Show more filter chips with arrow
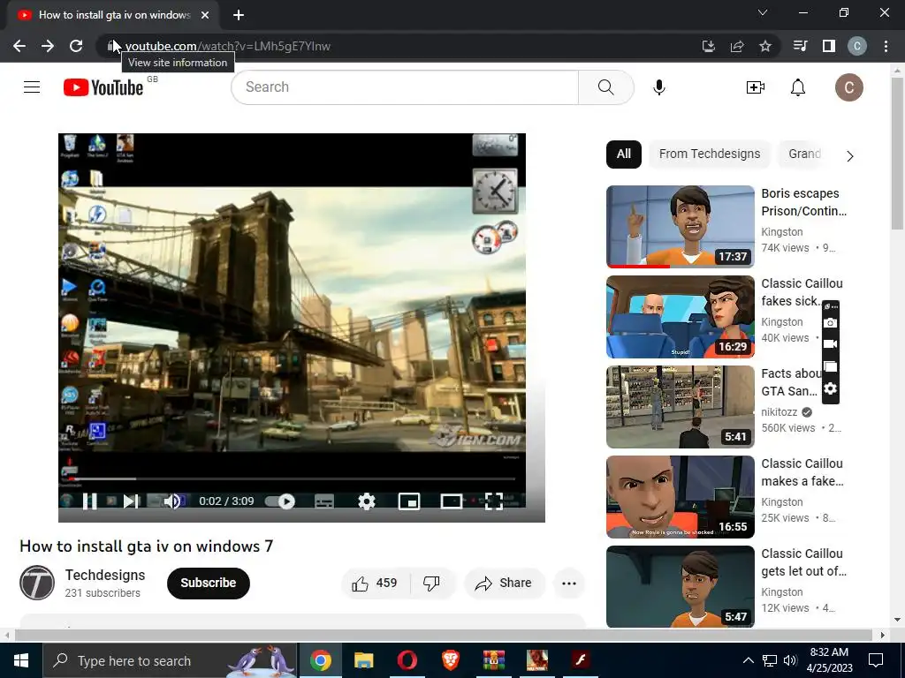Viewport: 905px width, 678px height. (849, 156)
